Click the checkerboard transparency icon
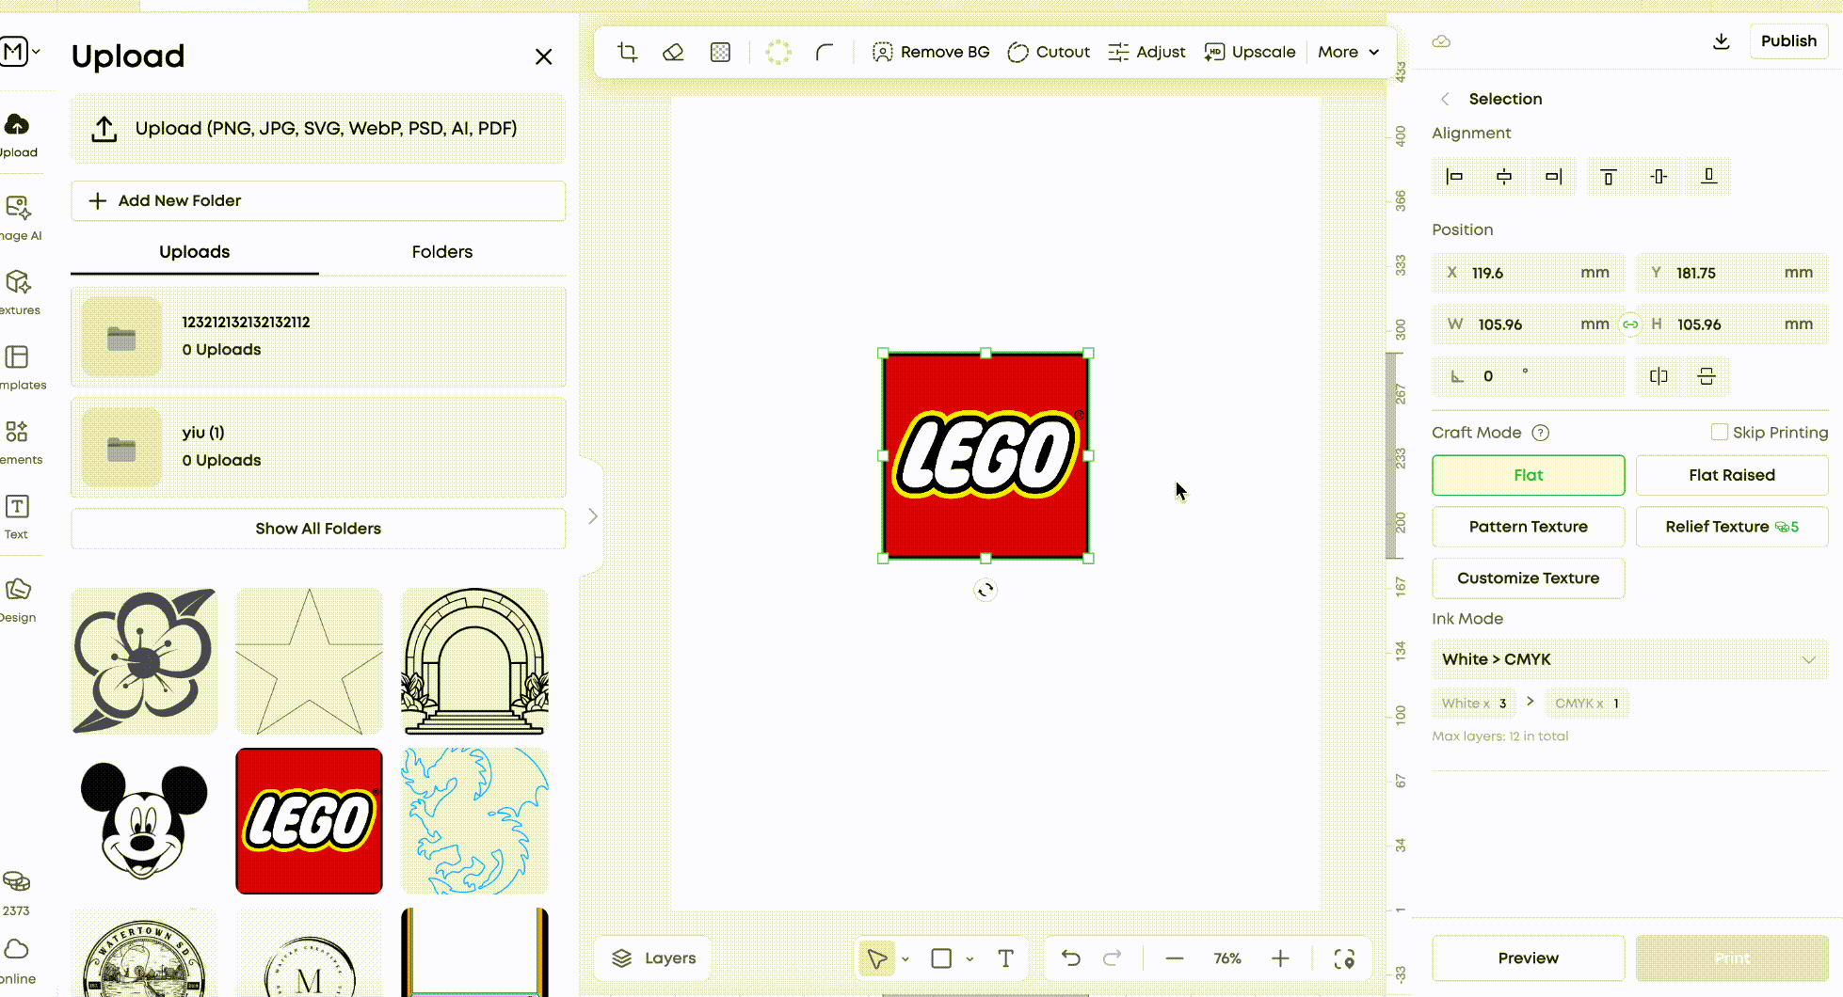The width and height of the screenshot is (1843, 997). pyautogui.click(x=720, y=52)
